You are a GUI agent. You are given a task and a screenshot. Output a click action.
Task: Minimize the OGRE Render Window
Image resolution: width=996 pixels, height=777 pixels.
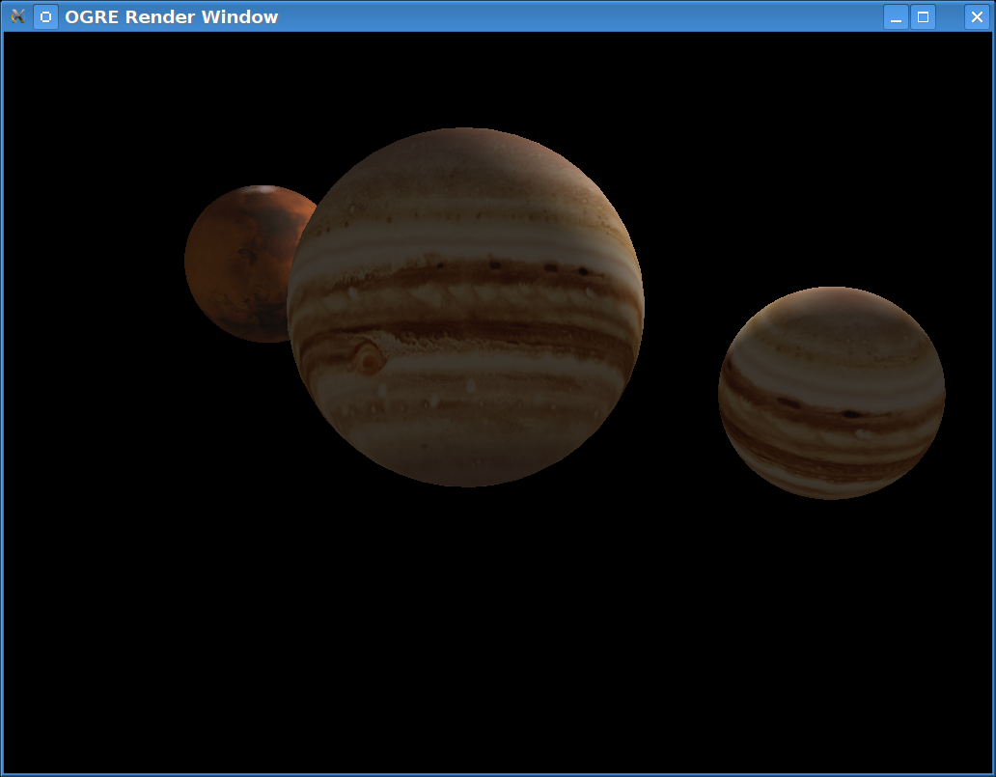click(896, 16)
